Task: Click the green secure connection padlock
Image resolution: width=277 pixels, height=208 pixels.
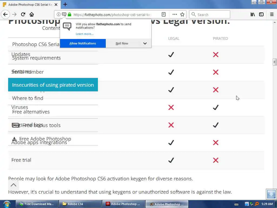Action: click(x=70, y=15)
